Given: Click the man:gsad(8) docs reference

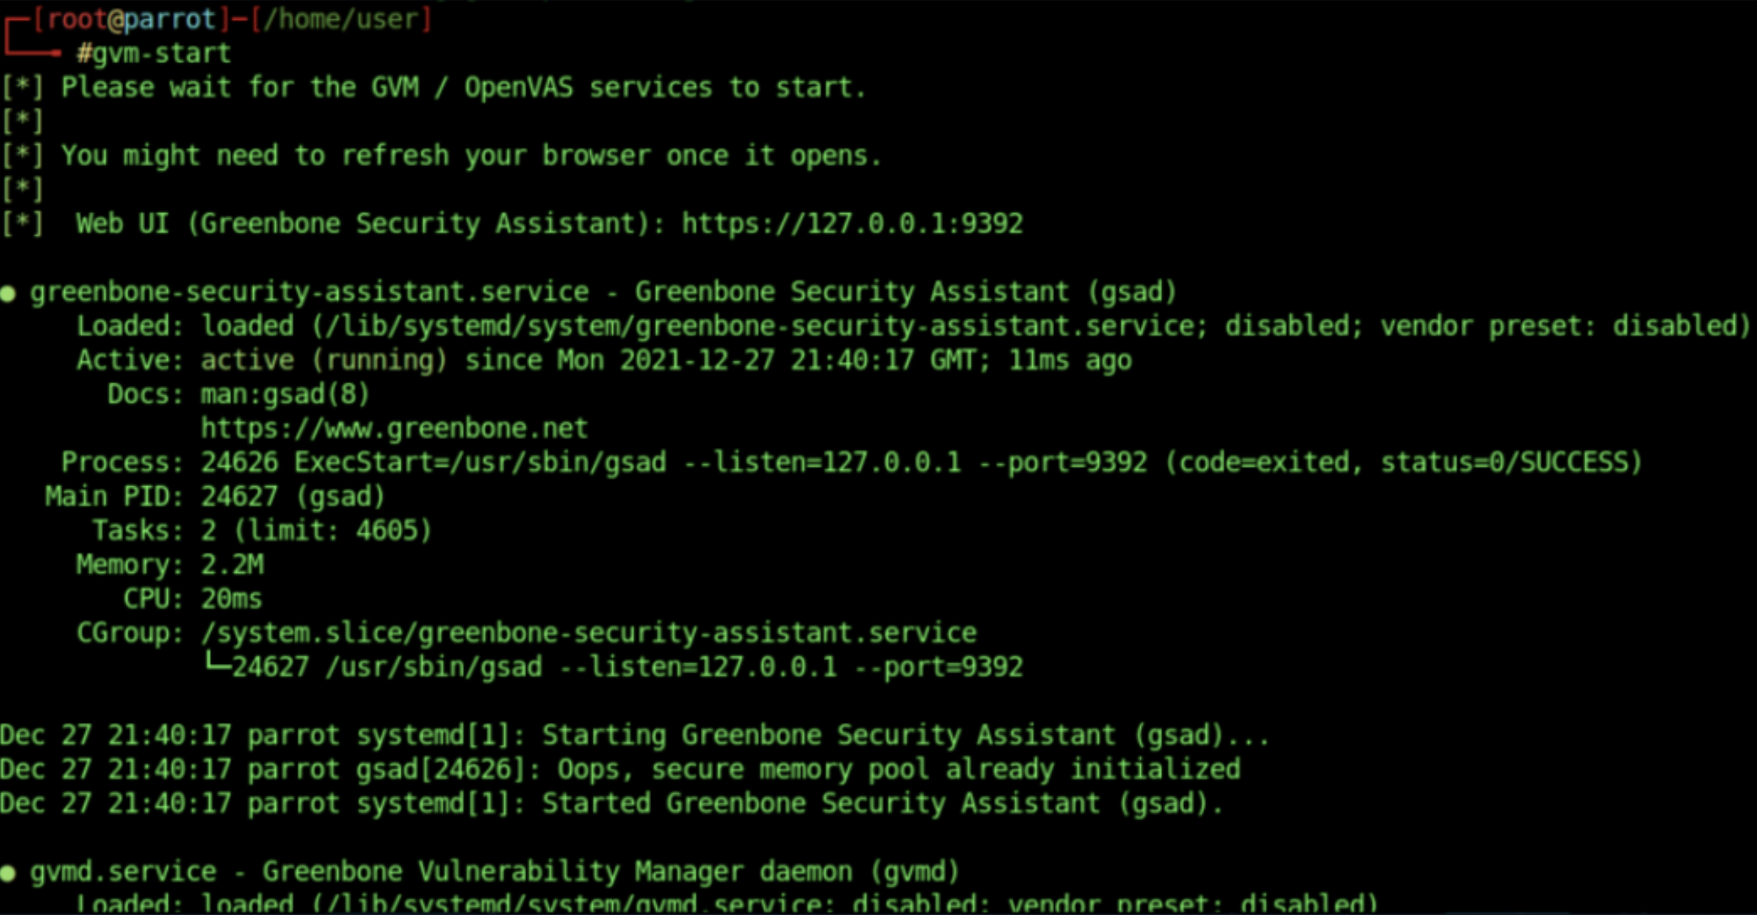Looking at the screenshot, I should tap(285, 394).
